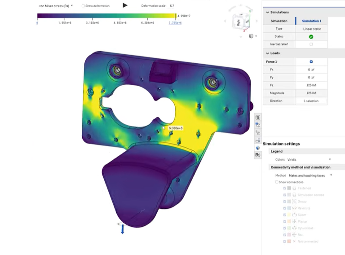
Task: Open the Colors Viridis dropdown
Action: [x=309, y=159]
